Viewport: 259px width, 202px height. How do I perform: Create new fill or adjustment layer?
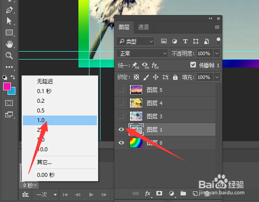pos(171,193)
